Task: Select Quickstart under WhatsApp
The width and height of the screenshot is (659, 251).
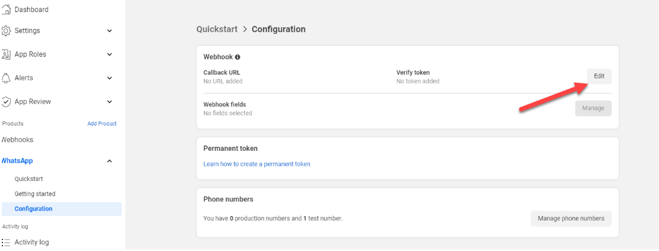Action: click(x=28, y=179)
